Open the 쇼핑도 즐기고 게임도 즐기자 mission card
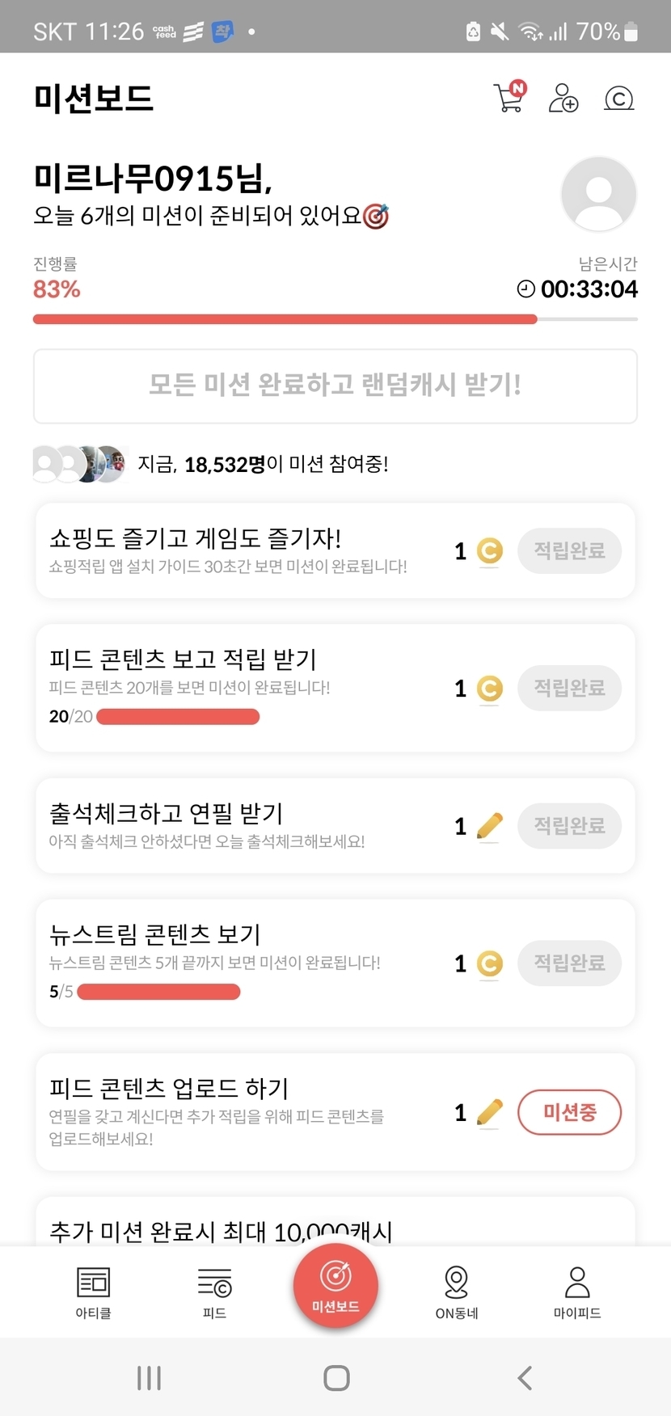The height and width of the screenshot is (1416, 671). point(234,550)
